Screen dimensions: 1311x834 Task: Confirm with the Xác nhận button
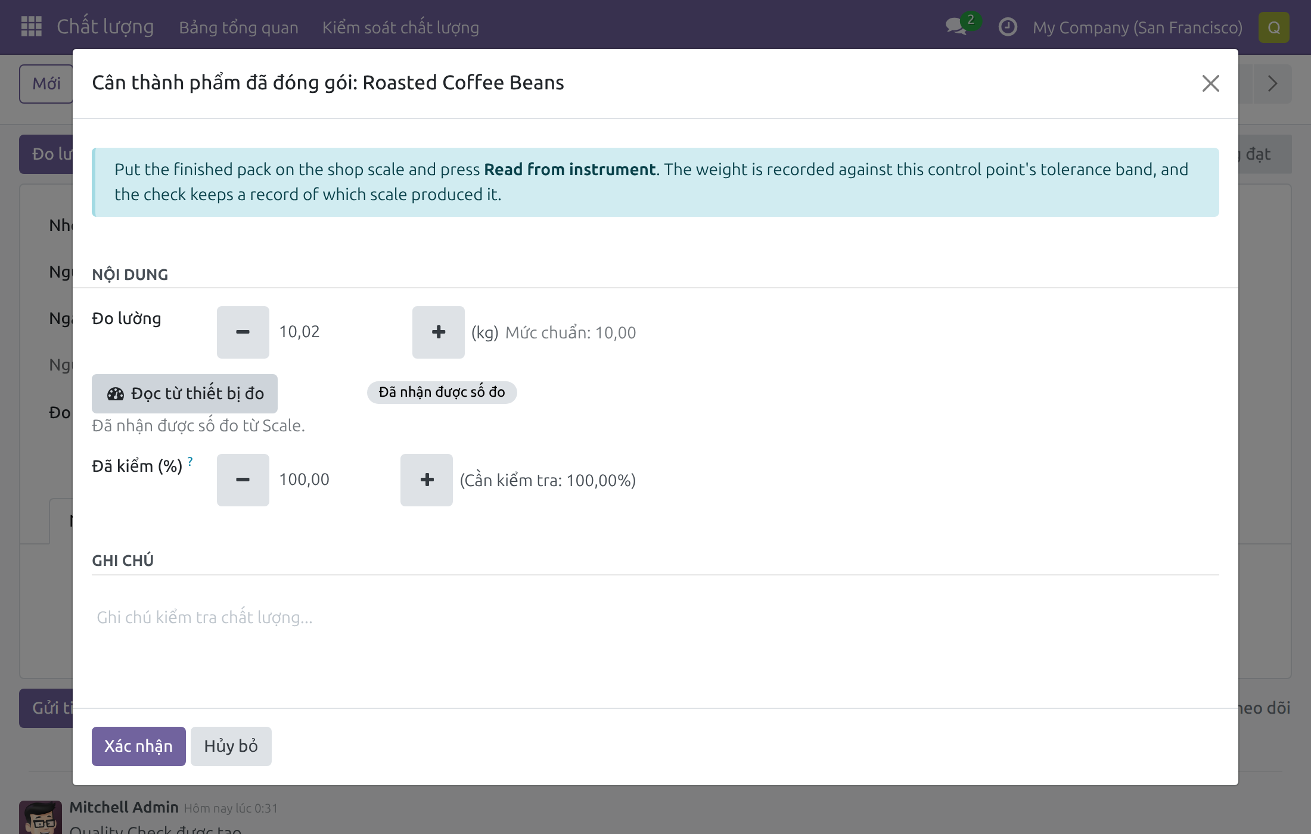pyautogui.click(x=139, y=746)
